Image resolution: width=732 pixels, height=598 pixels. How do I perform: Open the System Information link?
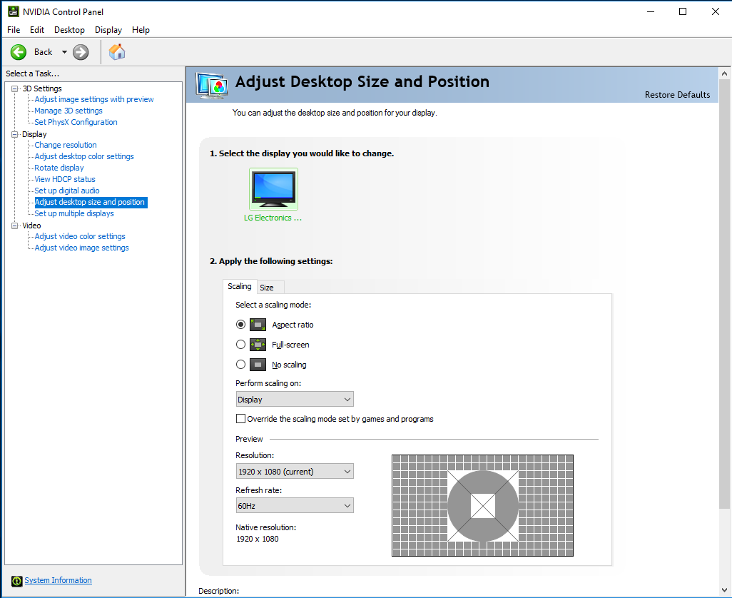(58, 581)
